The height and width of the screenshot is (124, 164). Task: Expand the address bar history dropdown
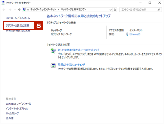[111, 10]
